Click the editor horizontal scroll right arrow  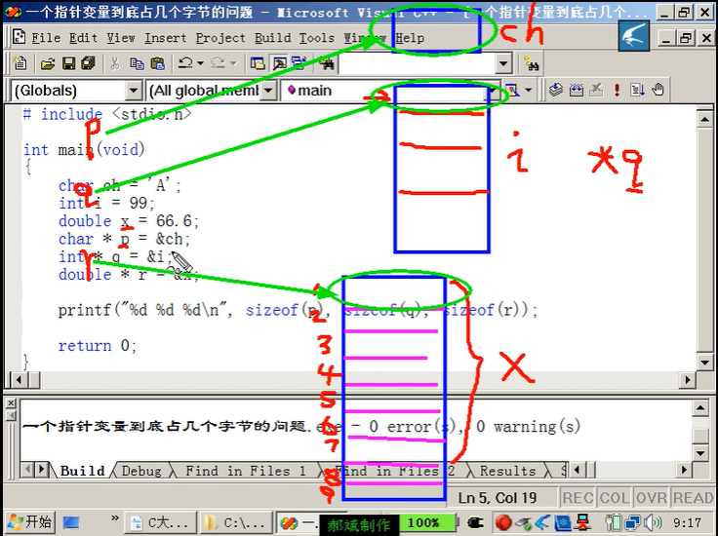[688, 379]
